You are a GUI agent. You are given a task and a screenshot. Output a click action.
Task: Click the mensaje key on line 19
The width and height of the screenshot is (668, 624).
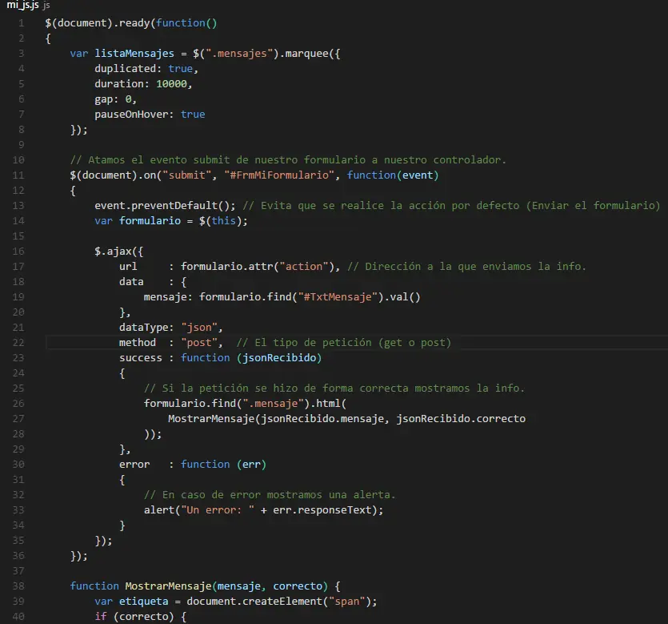tap(166, 297)
